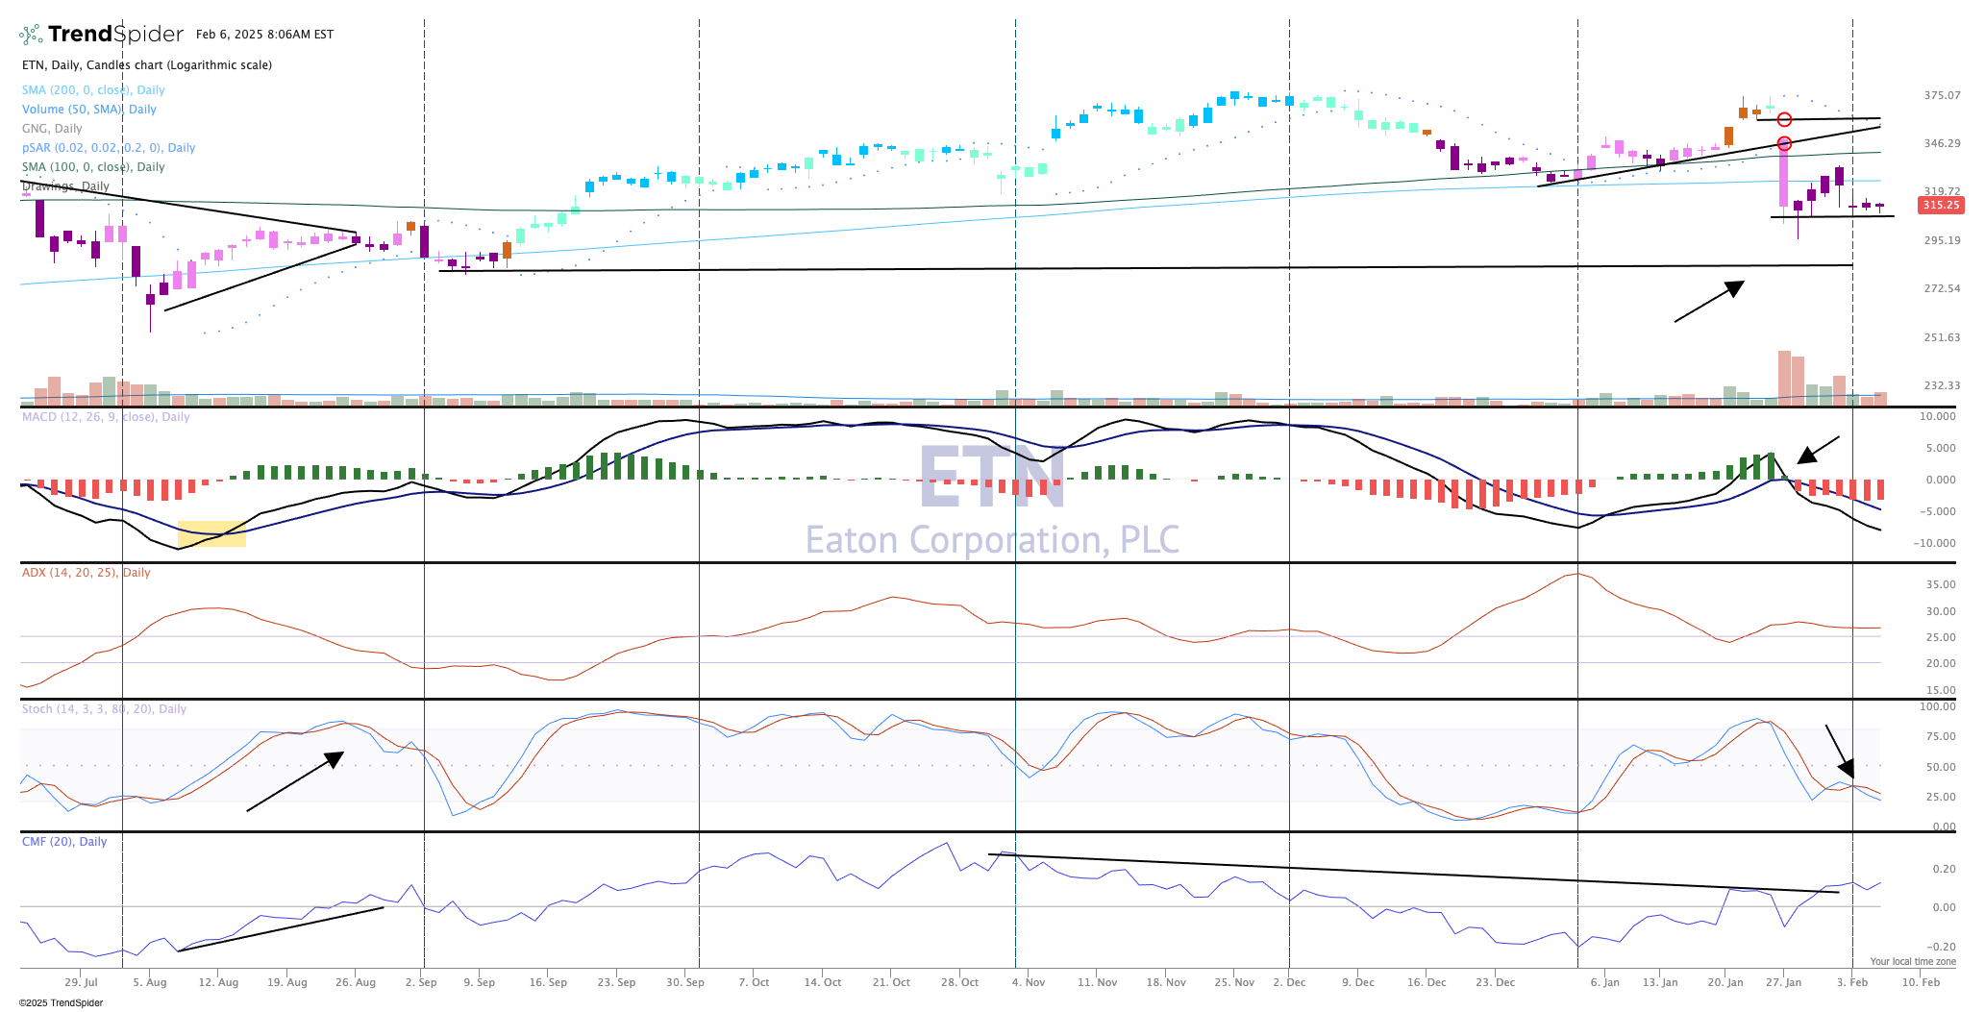The image size is (1985, 1012).
Task: Click the ETN Daily Candles chart title
Action: [147, 65]
